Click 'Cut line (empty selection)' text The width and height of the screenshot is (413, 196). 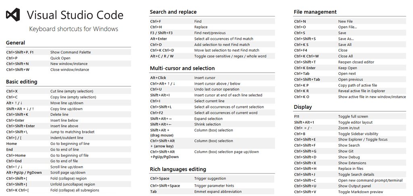[x=72, y=91]
